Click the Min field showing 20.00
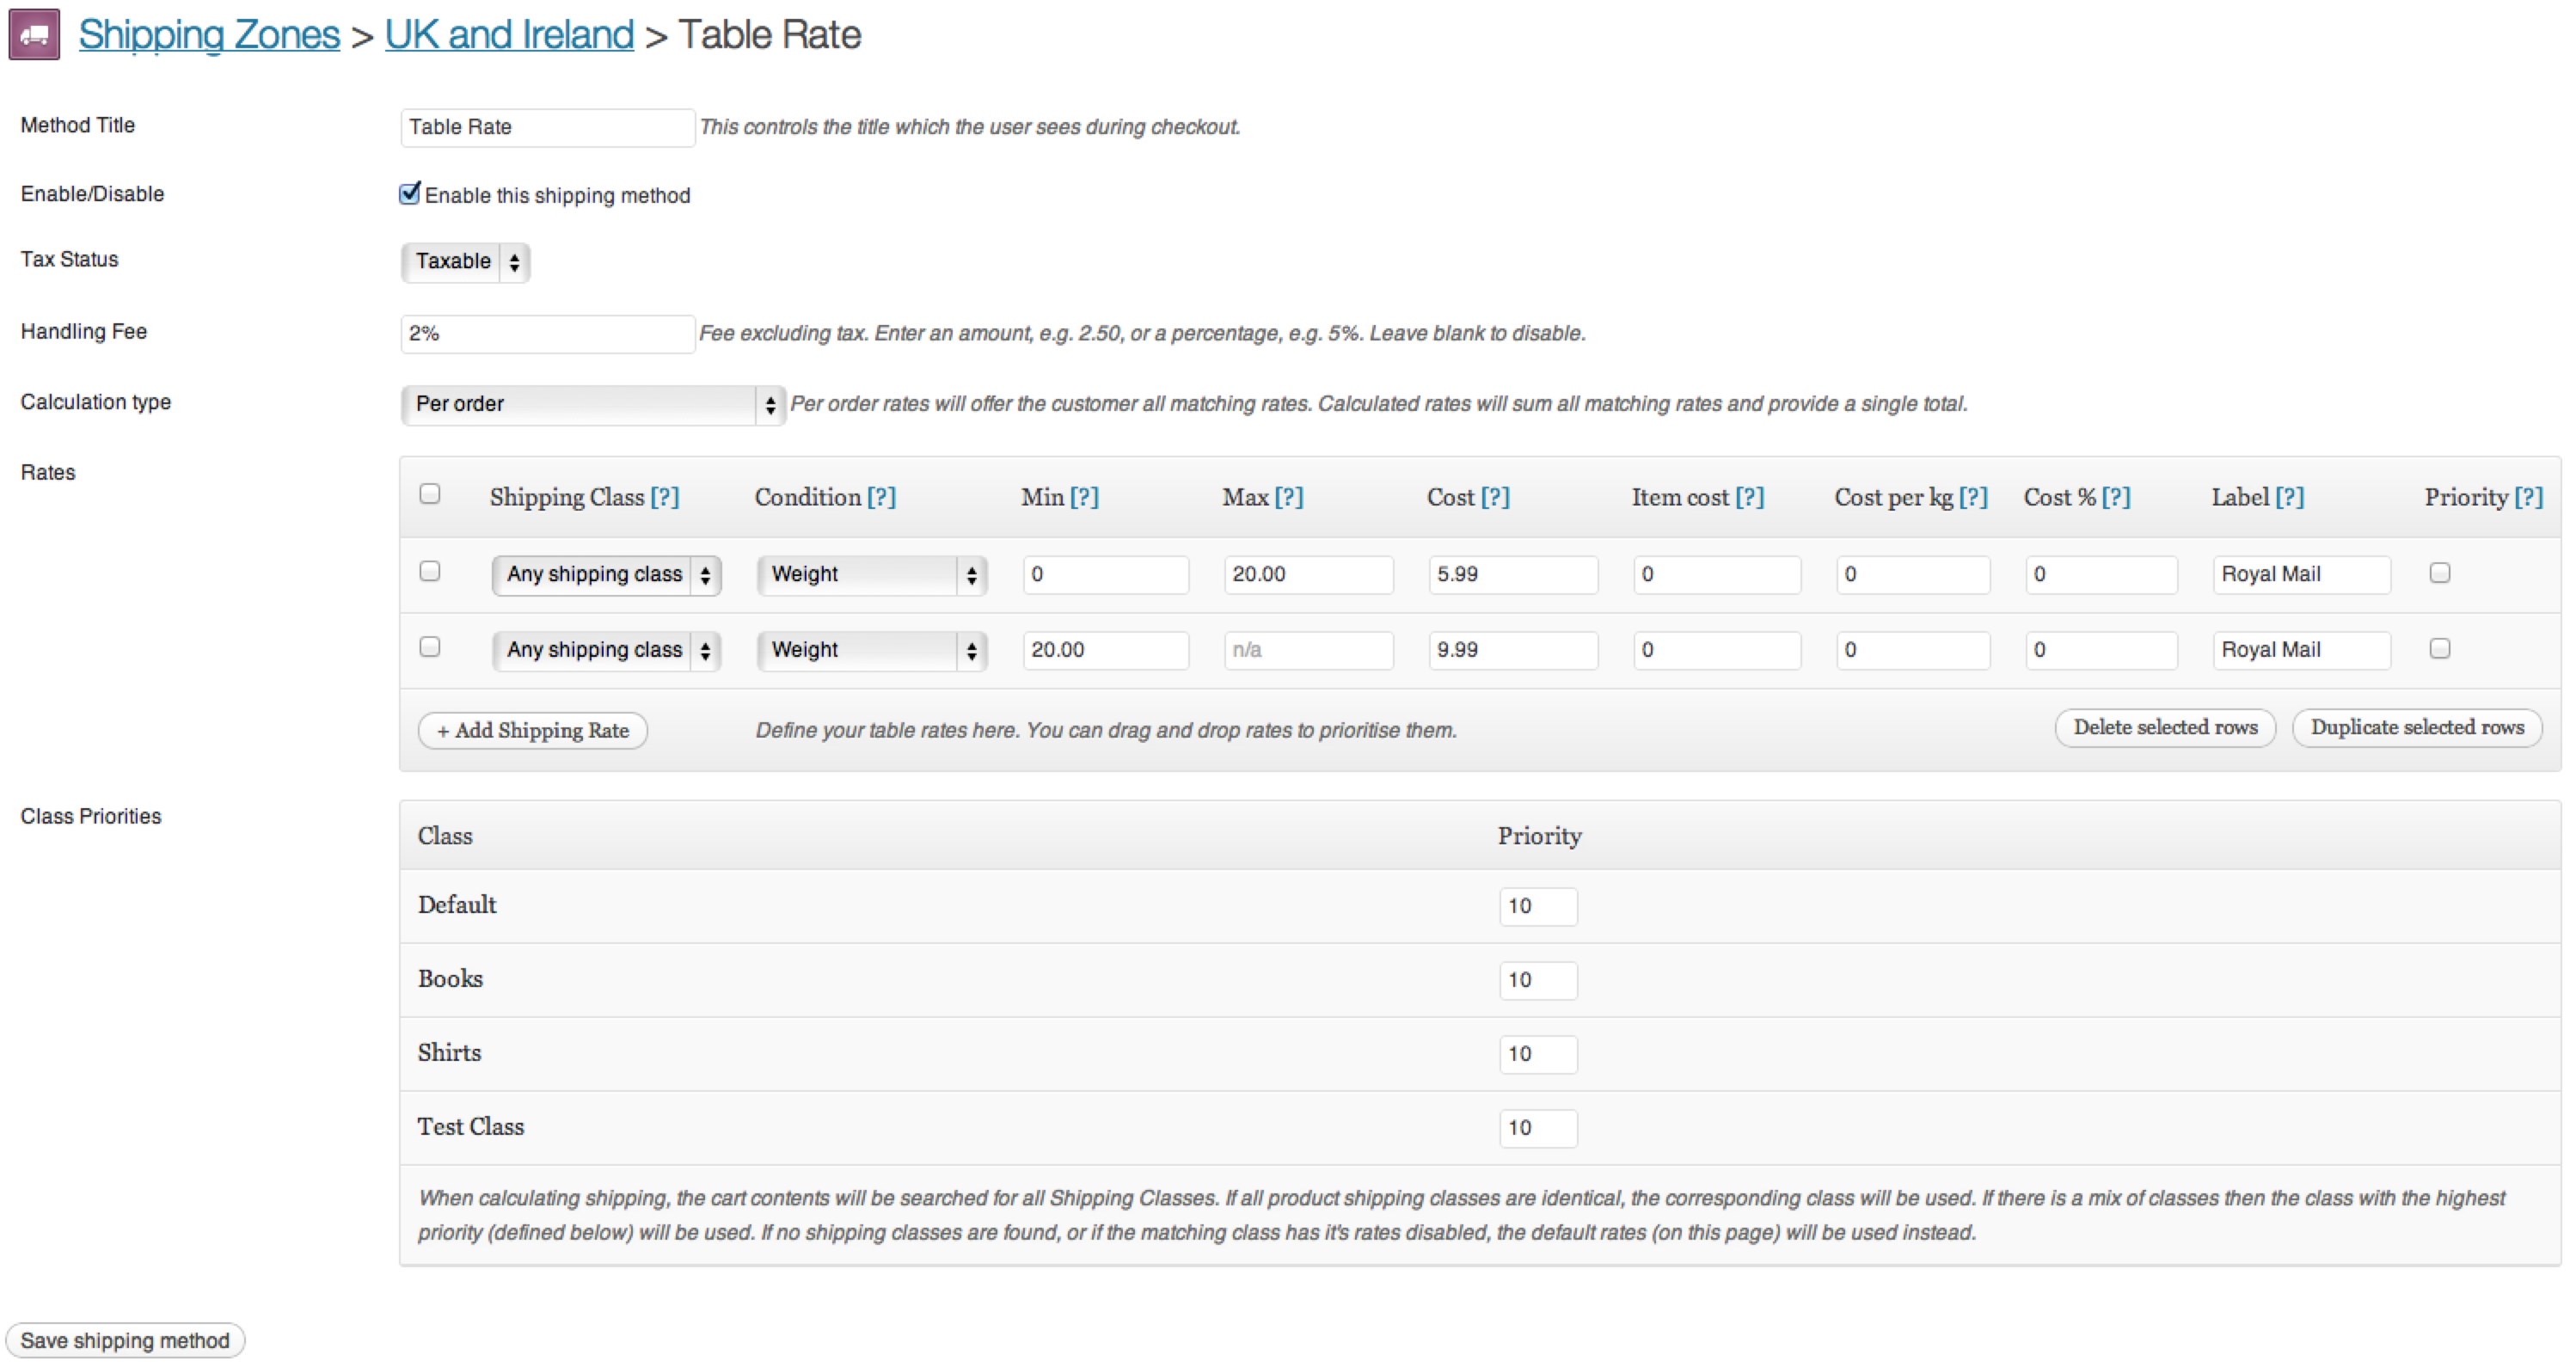 coord(1106,651)
